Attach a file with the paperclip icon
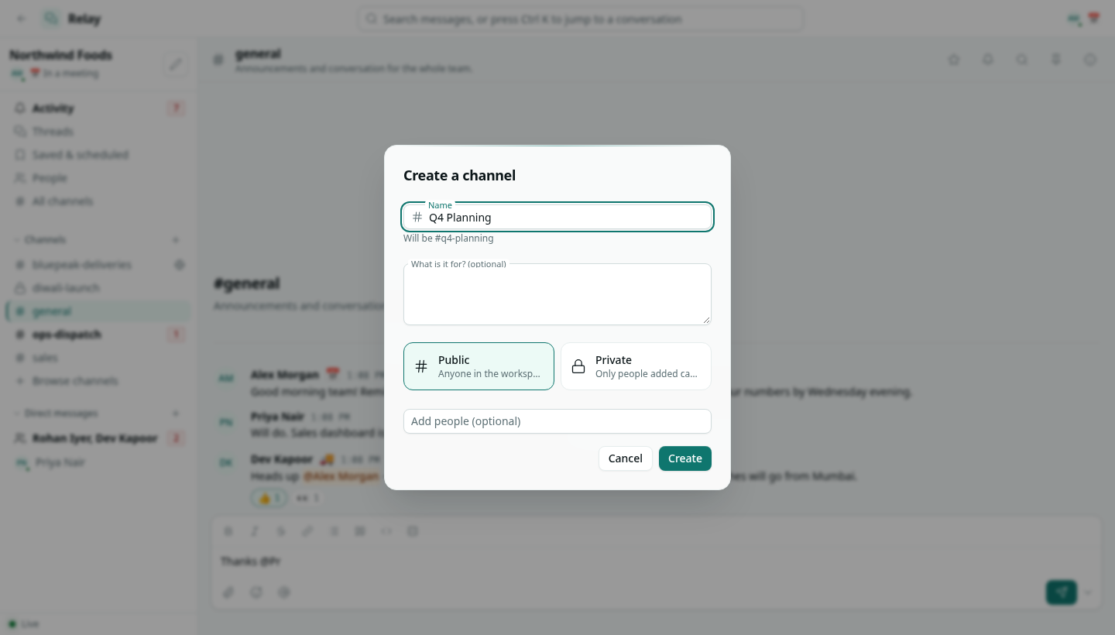Screen dimensions: 1115x635 tap(228, 592)
